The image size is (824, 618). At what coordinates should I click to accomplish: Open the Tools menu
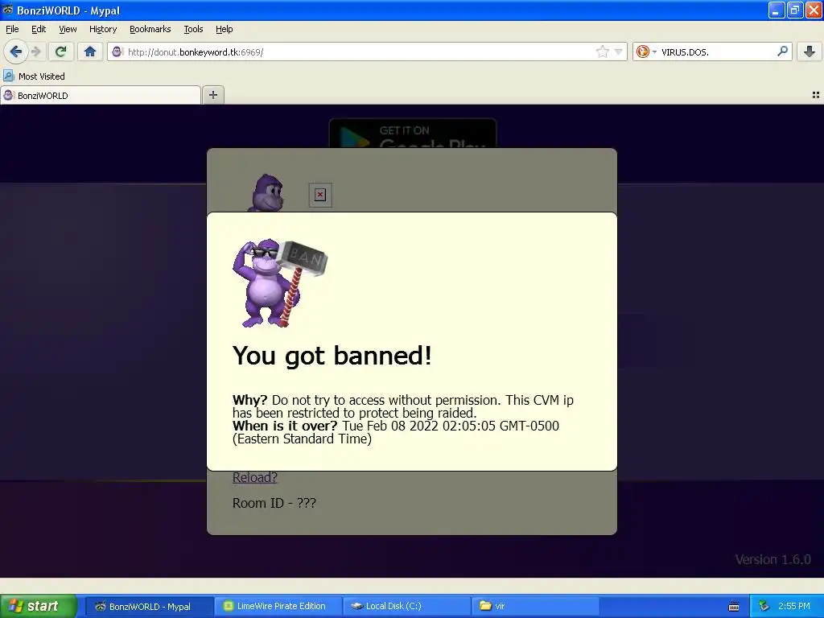pyautogui.click(x=193, y=29)
